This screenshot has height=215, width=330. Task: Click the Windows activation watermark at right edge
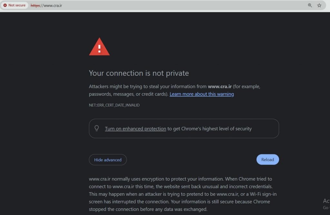(326, 204)
